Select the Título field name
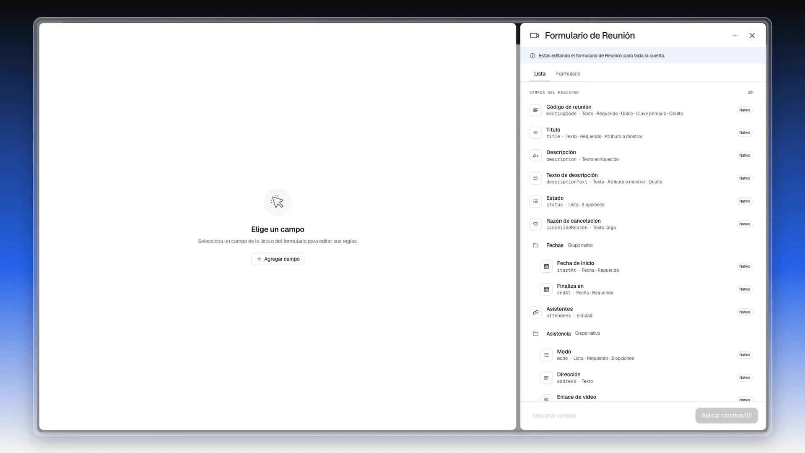 pyautogui.click(x=553, y=130)
